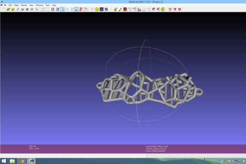Delete selected faces and vertices, last red X
Viewport: 246px width, 164px height.
(179, 10)
